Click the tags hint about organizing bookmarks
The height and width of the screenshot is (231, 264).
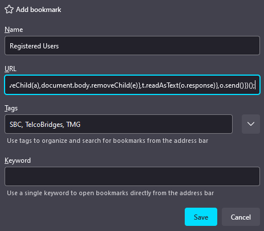[108, 141]
